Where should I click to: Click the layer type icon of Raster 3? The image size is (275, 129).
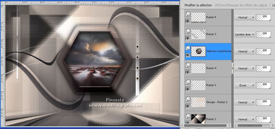[x=188, y=31]
